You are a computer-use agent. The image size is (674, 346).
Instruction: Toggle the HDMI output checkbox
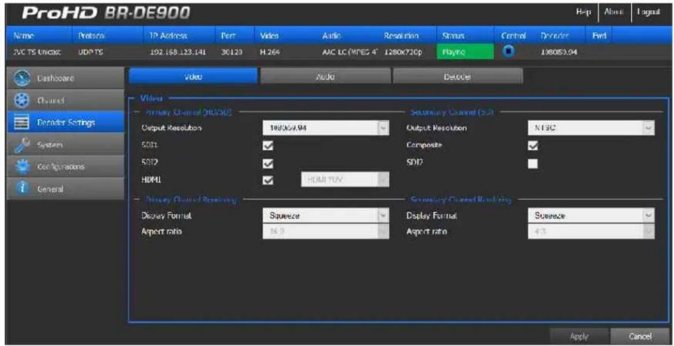tap(268, 182)
